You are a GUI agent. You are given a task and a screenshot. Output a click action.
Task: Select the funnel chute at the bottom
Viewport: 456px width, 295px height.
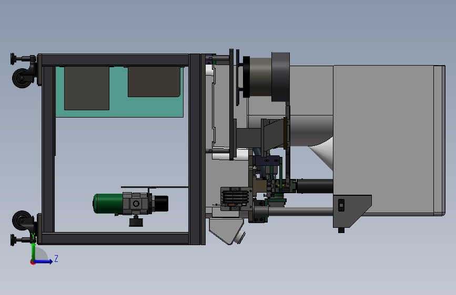[x=227, y=231]
